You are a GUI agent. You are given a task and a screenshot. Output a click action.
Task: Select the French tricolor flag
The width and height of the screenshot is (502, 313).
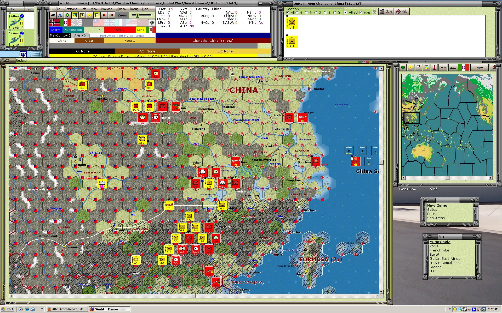pos(121,23)
